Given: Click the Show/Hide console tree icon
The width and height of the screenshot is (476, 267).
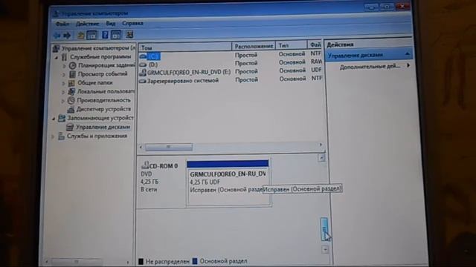Looking at the screenshot, I should [x=91, y=35].
